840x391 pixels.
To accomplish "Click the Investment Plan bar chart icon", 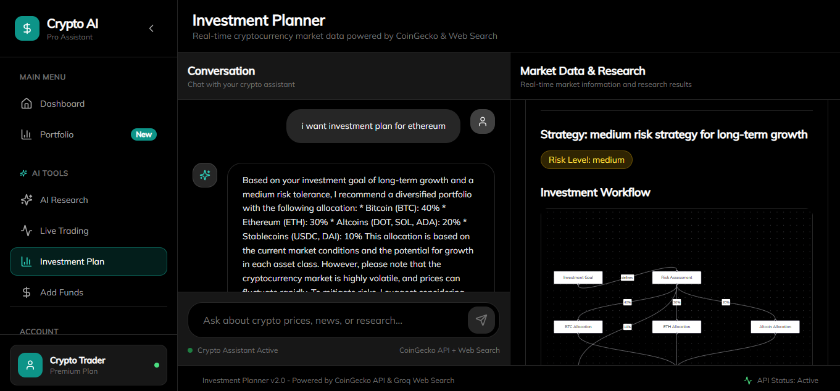I will (27, 261).
